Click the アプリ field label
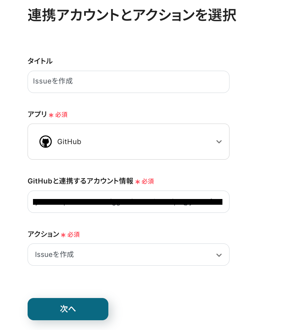Viewport: 284px width, 330px height. click(x=37, y=114)
